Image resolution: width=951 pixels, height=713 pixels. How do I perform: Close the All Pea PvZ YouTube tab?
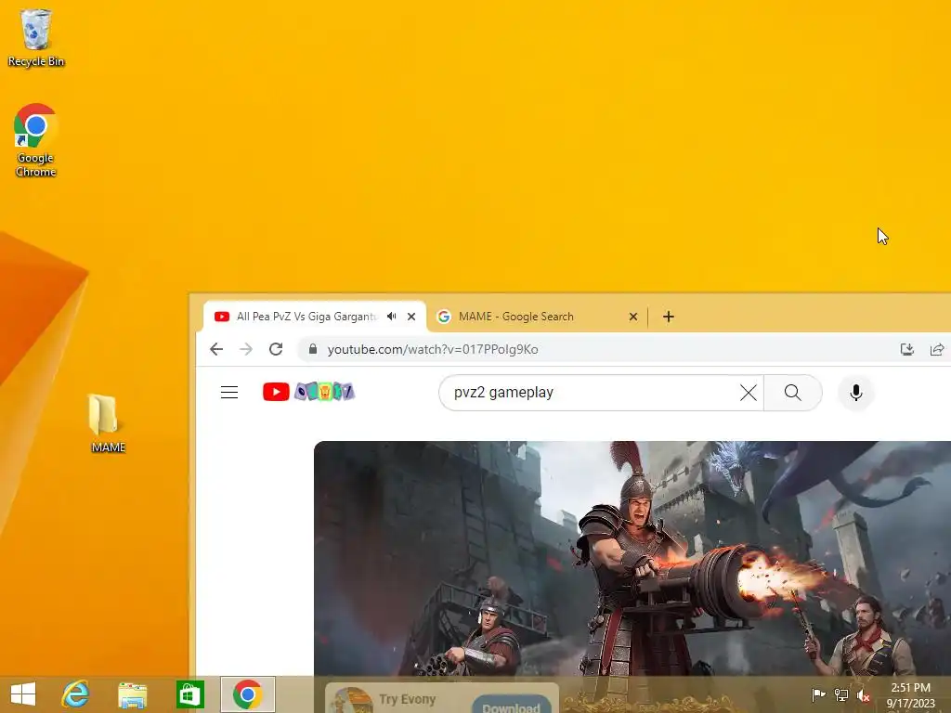tap(411, 317)
